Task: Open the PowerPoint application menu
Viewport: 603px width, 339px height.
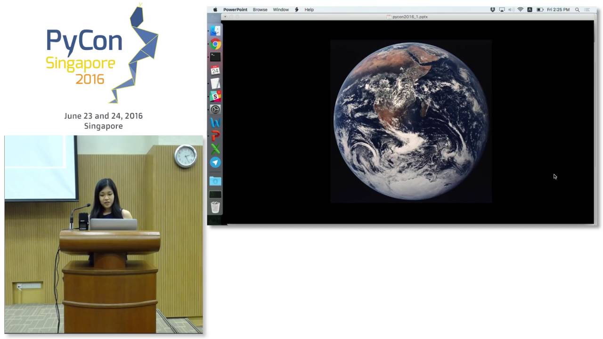Action: 235,9
